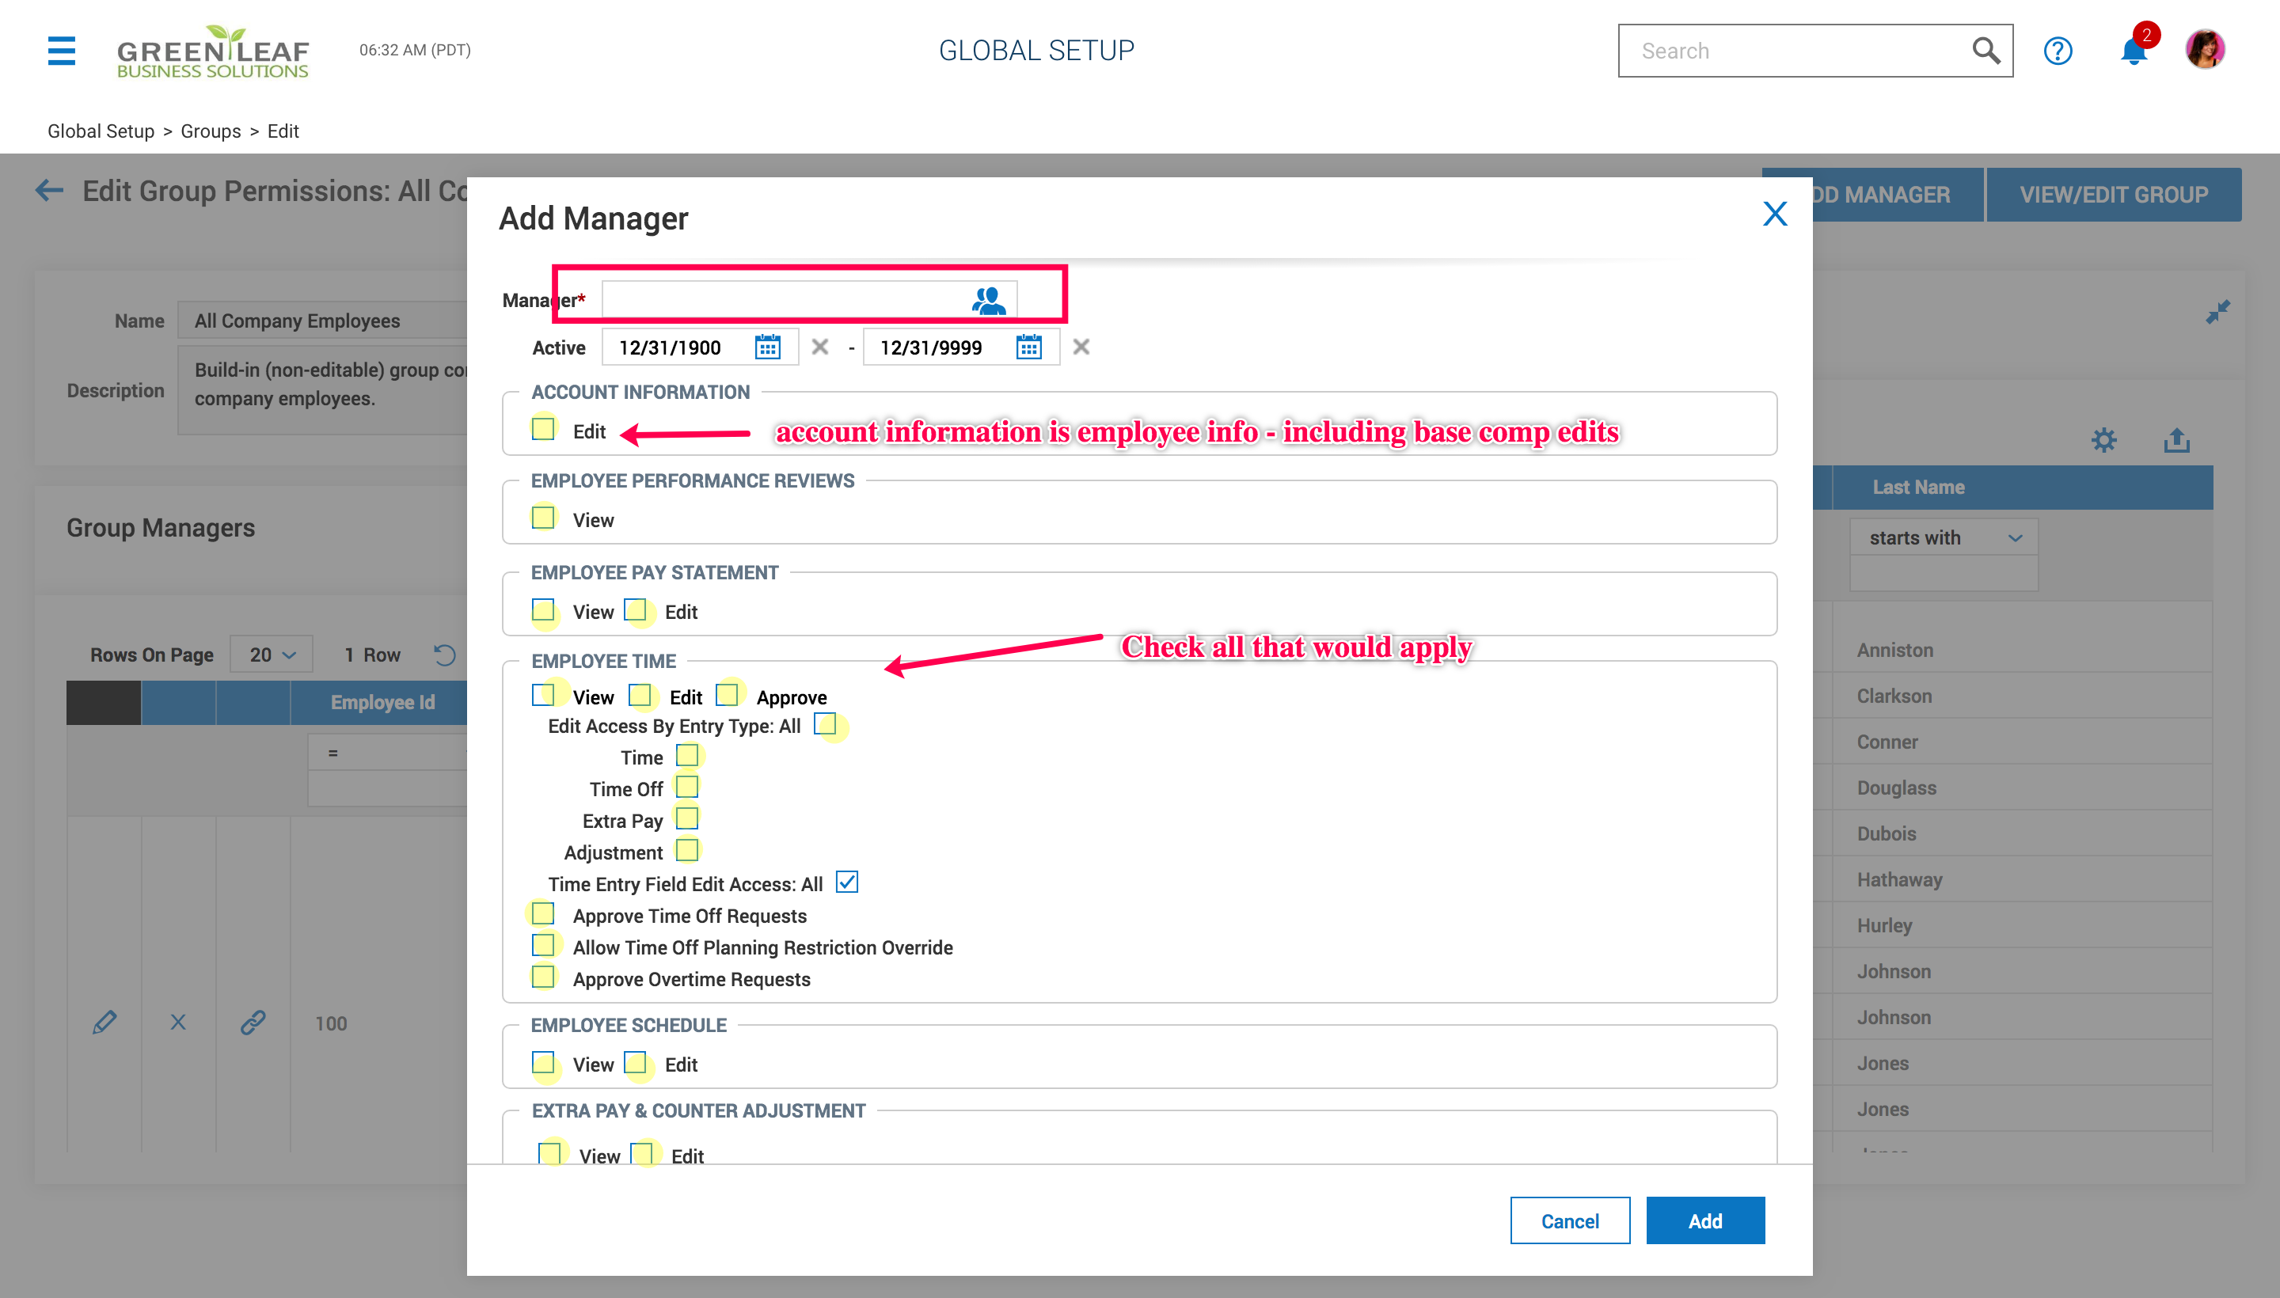Click the Manager input field
This screenshot has height=1298, width=2280.
pyautogui.click(x=783, y=301)
